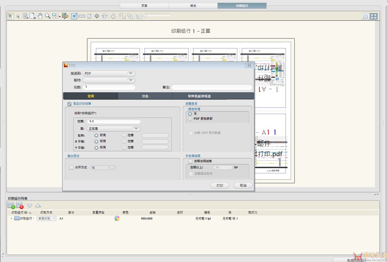
Task: Click the single page icon in toolbar
Action: [89, 16]
